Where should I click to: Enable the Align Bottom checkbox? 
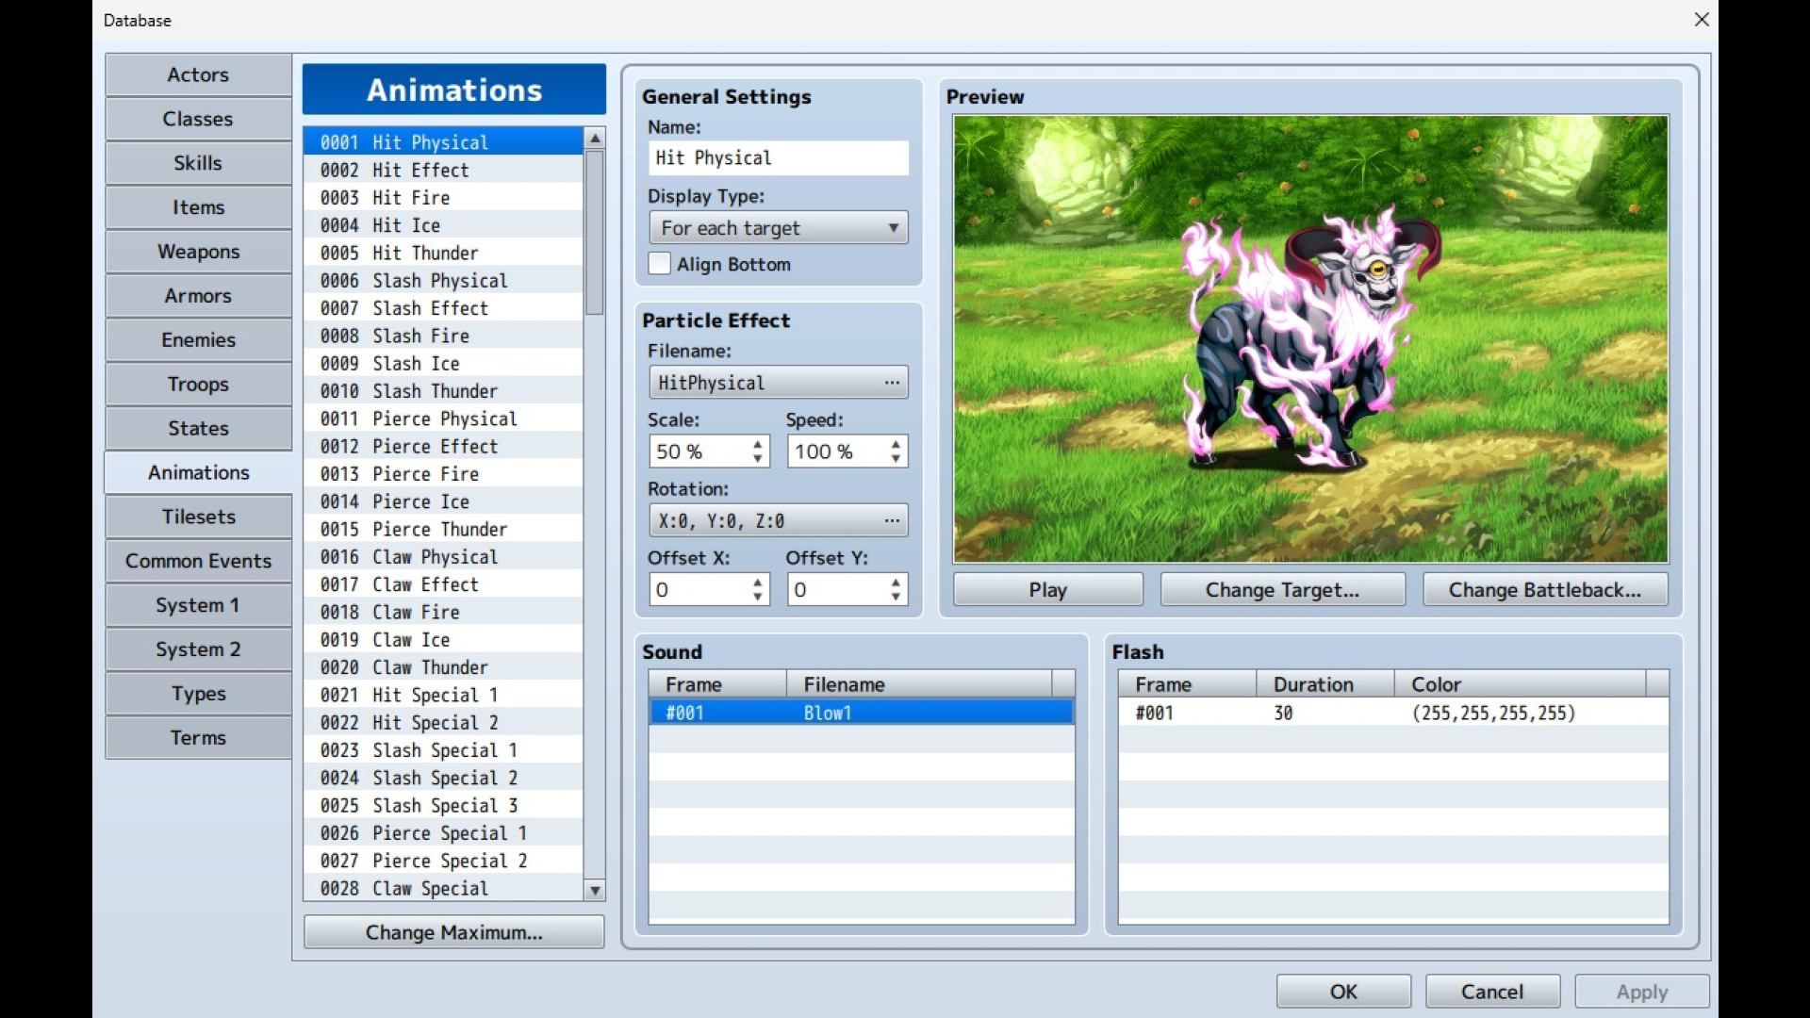click(658, 264)
